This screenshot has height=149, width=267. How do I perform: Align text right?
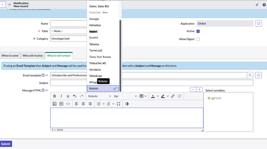pyautogui.click(x=90, y=104)
